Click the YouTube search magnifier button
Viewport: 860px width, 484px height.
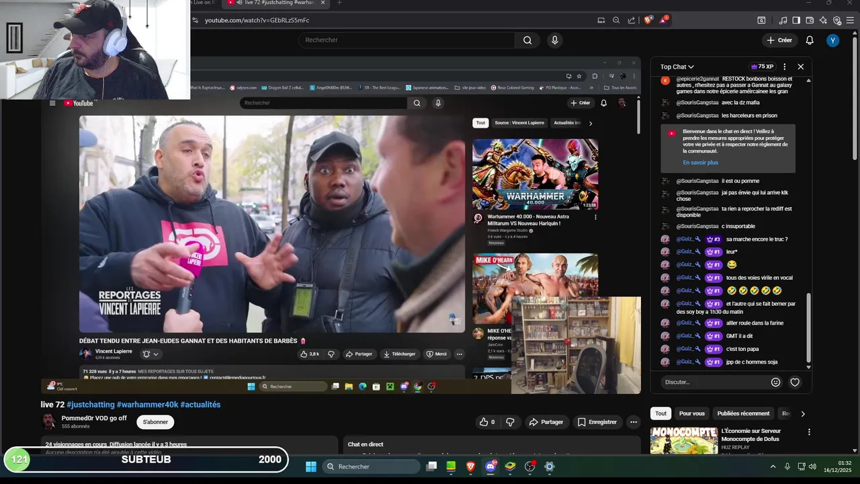click(527, 40)
